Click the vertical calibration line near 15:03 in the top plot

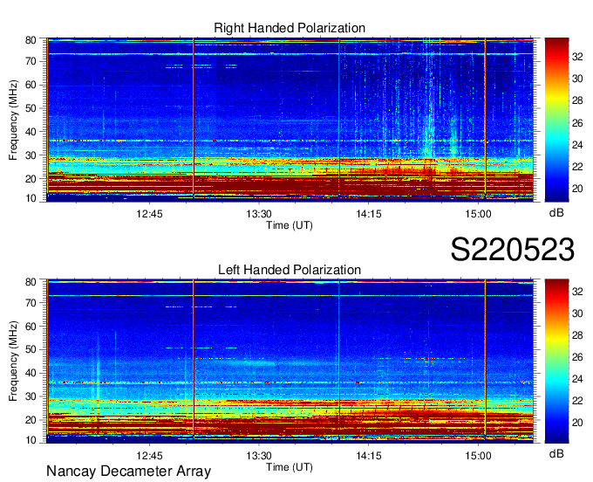click(x=485, y=118)
